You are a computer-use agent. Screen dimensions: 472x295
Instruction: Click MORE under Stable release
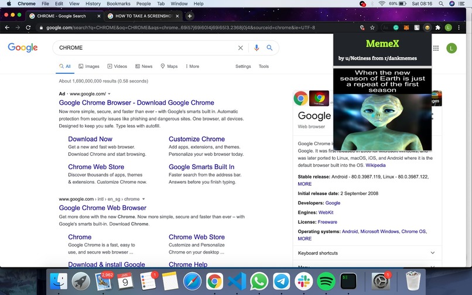[305, 184]
